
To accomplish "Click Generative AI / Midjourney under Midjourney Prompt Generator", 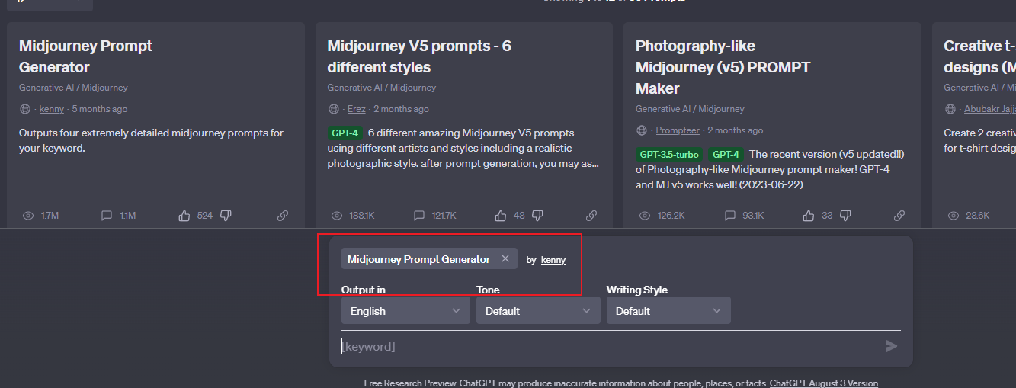I will coord(73,88).
